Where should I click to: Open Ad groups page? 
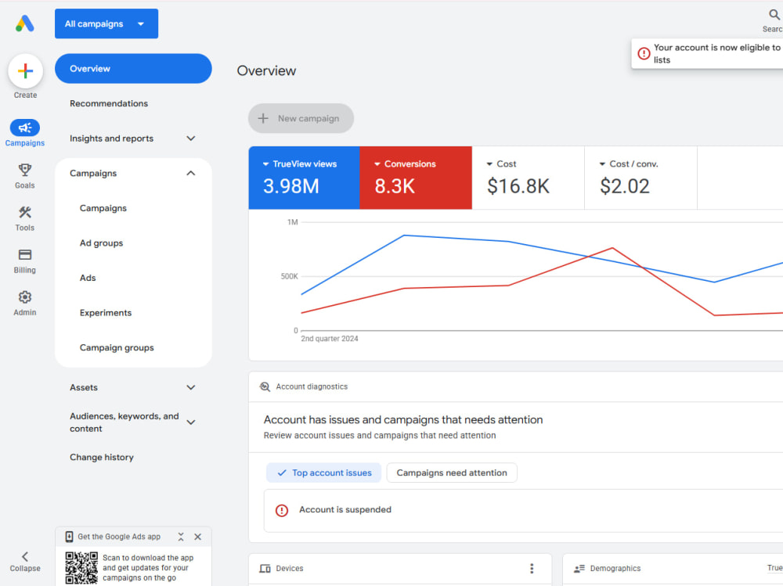101,243
